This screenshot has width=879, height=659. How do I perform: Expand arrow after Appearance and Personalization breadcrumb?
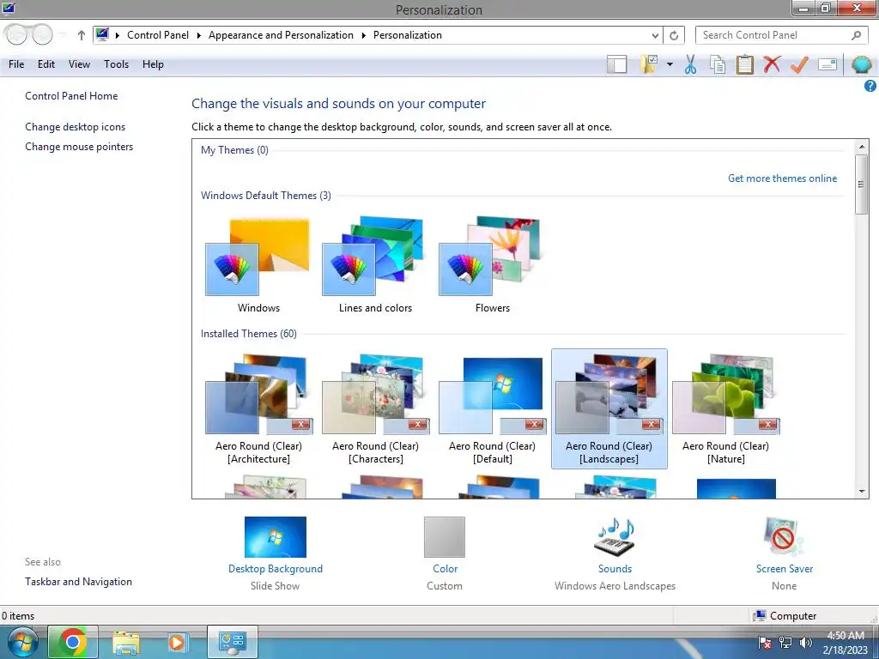click(363, 35)
